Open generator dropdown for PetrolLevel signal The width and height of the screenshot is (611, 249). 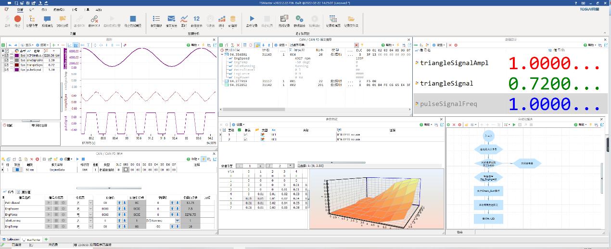(90, 203)
